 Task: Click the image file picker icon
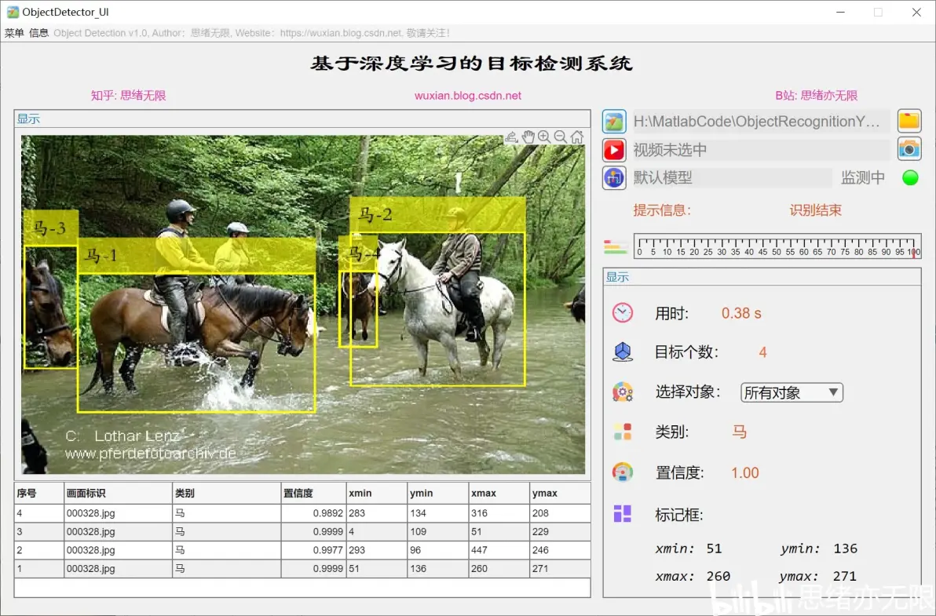pos(613,121)
